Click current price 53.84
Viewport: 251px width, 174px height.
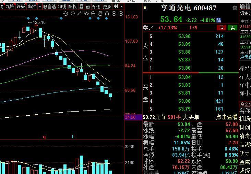(x=171, y=19)
